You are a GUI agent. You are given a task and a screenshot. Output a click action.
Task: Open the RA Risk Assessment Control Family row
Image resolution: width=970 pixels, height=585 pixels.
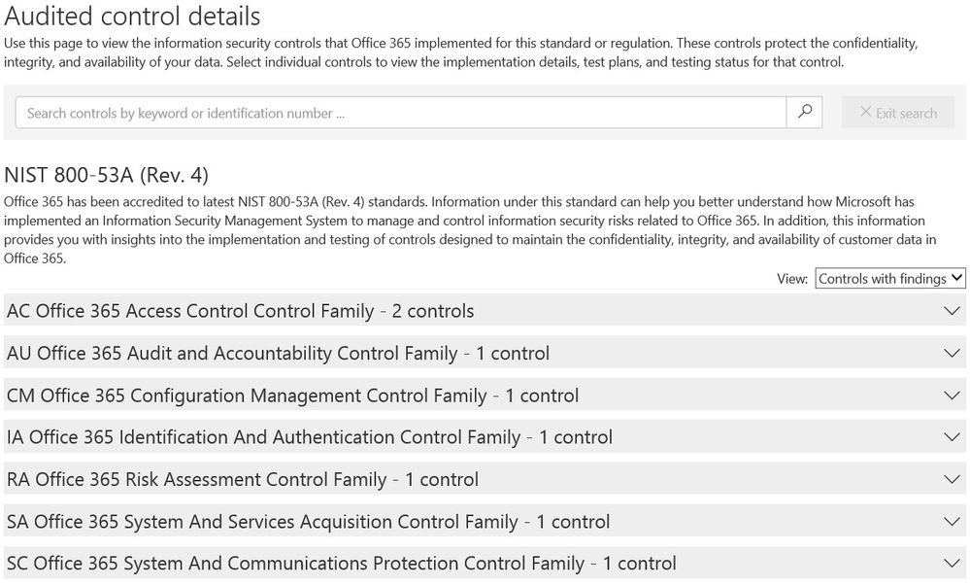485,479
